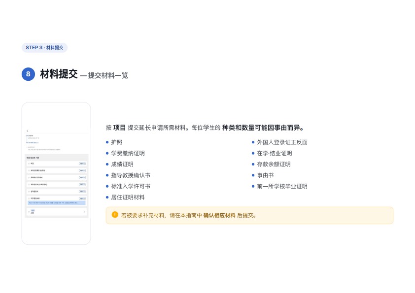
Task: Click the list item '居住证明材料'
Action: [x=128, y=197]
